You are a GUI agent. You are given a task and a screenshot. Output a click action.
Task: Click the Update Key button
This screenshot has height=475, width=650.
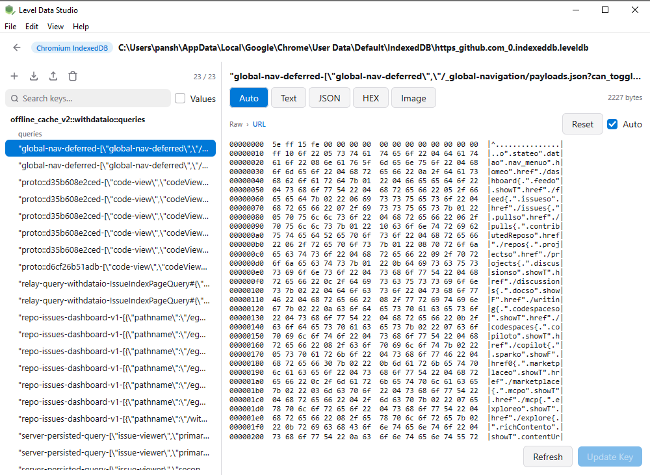pos(610,457)
